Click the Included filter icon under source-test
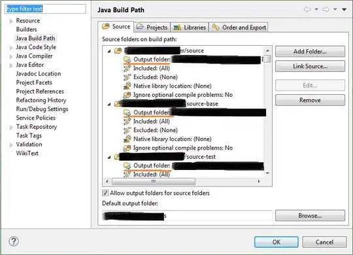Viewport: 353px width, 255px height. point(127,174)
